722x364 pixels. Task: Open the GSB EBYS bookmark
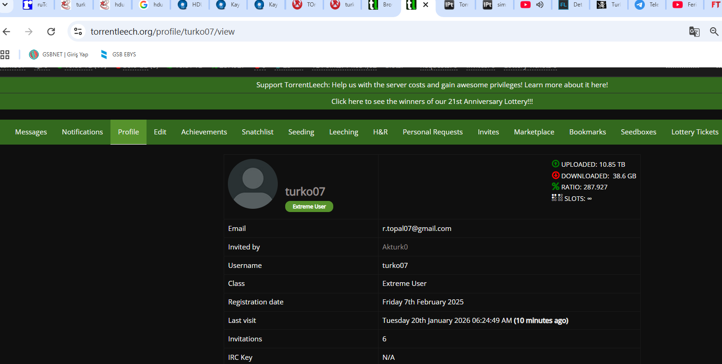tap(118, 55)
